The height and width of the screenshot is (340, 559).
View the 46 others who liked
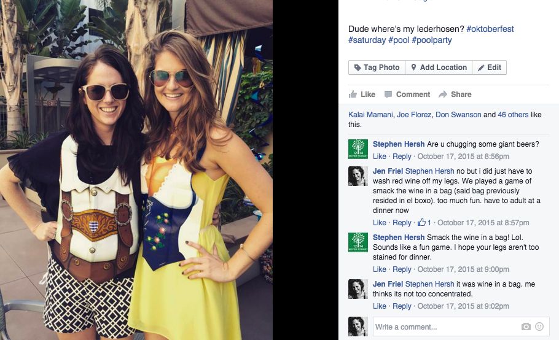[513, 115]
